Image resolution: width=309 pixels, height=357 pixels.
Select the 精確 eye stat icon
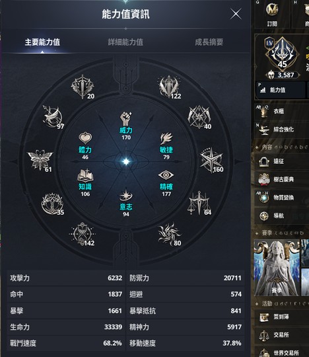click(x=166, y=175)
